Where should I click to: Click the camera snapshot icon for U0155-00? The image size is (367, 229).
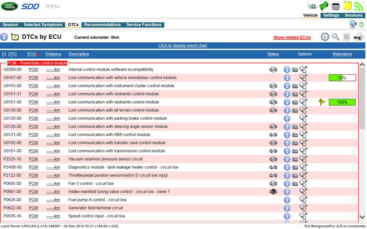click(295, 86)
